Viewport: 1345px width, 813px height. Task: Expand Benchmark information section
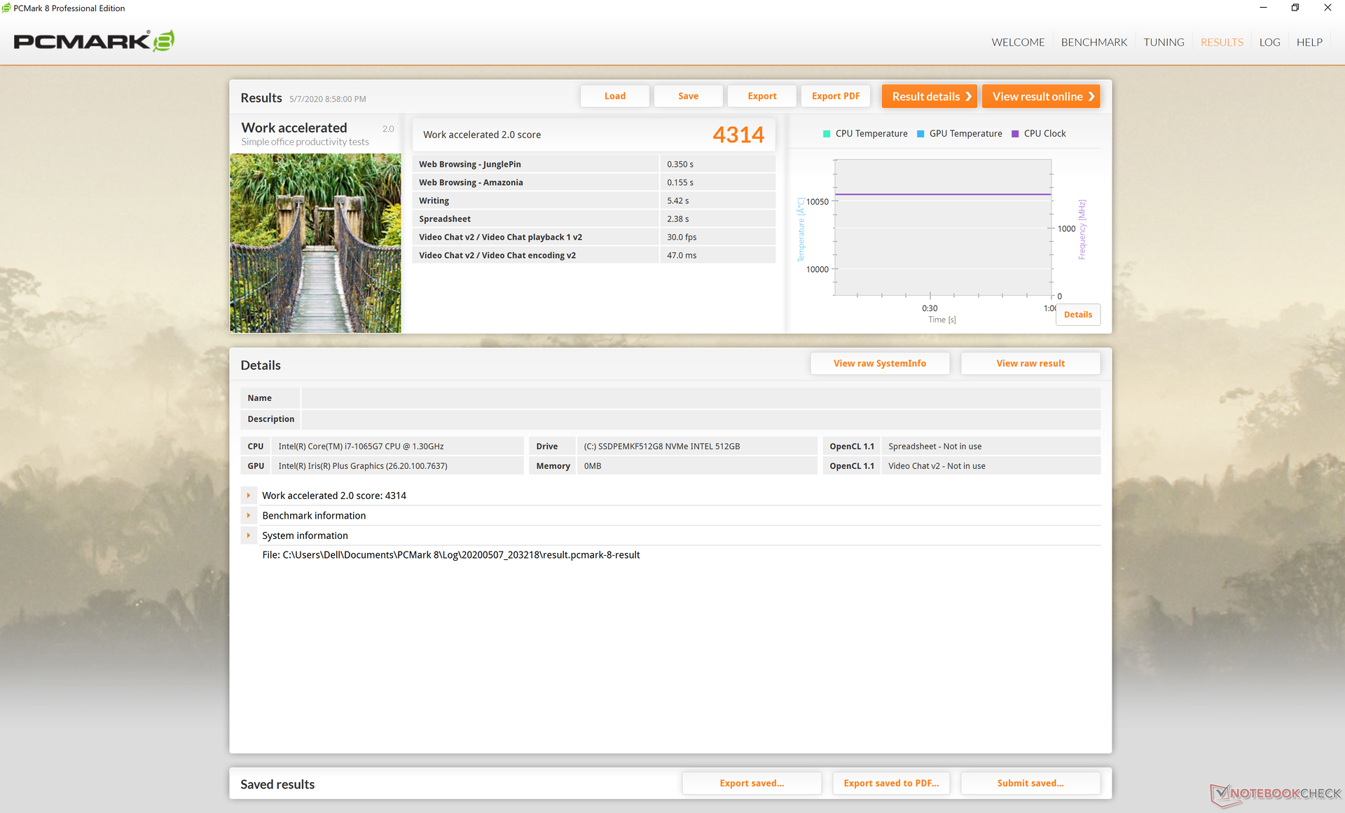[x=249, y=515]
